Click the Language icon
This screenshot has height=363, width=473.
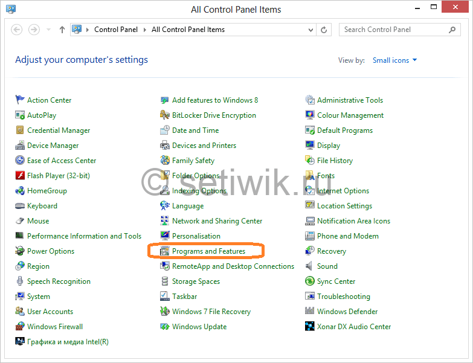pos(165,205)
